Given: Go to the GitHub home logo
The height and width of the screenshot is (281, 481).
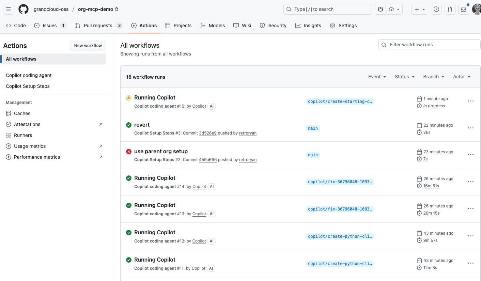Looking at the screenshot, I should pos(24,9).
